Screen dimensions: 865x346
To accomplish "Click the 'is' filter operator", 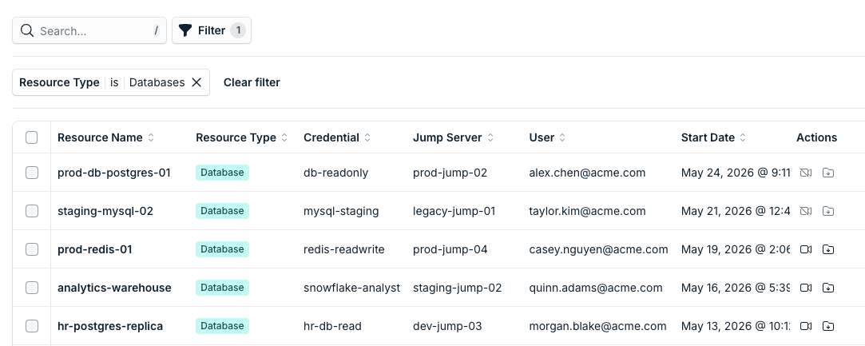I will pos(114,82).
